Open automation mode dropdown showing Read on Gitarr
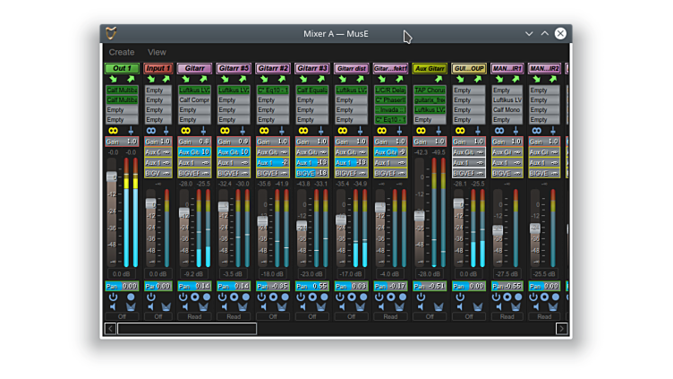Screen dimensions: 673x379 [x=194, y=316]
